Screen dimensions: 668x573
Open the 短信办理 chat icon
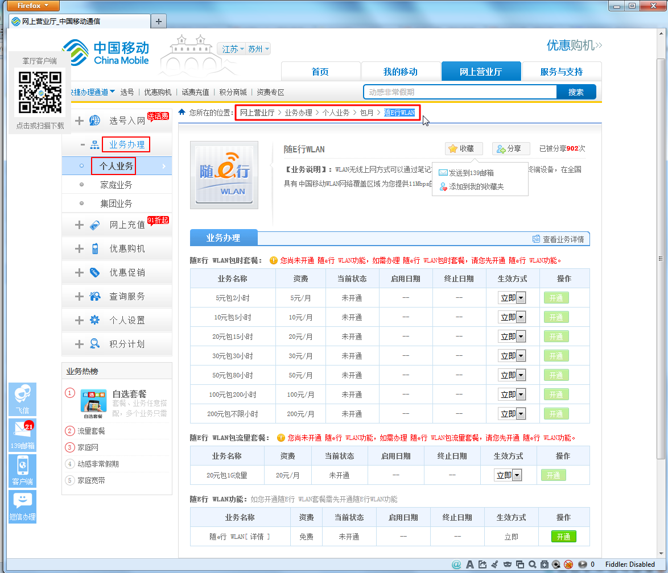23,506
